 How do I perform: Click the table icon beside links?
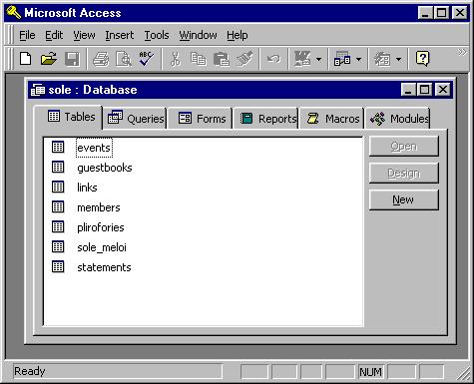click(x=58, y=187)
